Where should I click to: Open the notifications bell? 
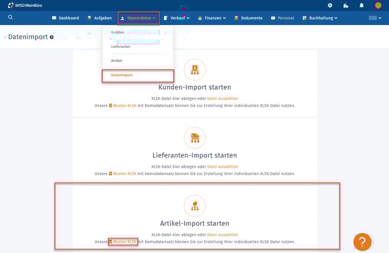coord(361,5)
